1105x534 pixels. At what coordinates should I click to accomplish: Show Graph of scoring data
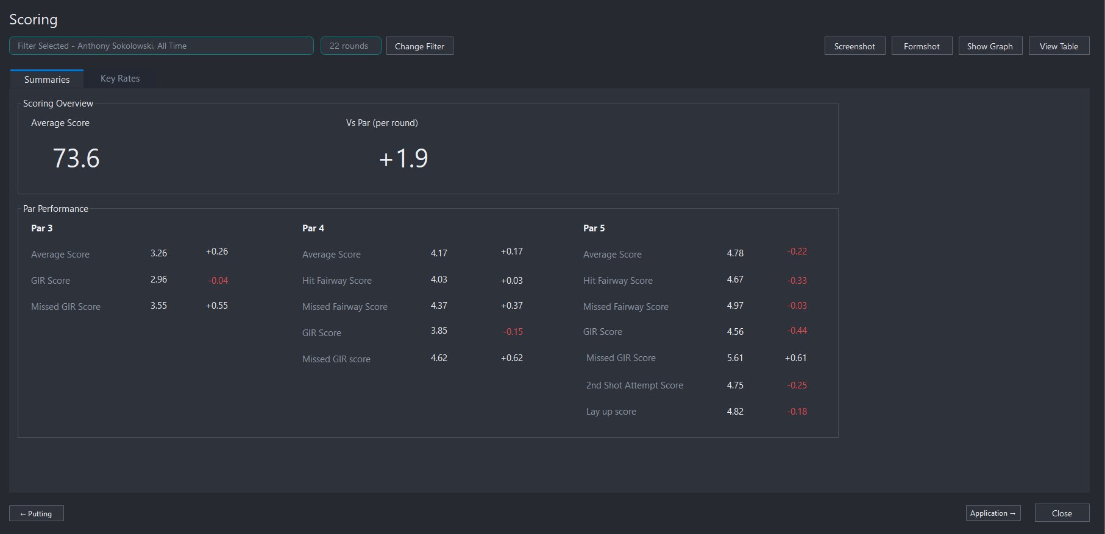coord(990,46)
